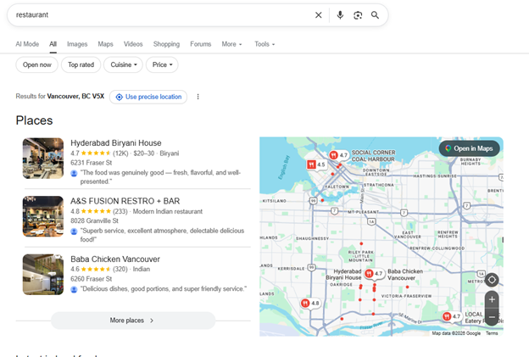The width and height of the screenshot is (529, 357).
Task: Switch to the Images tab
Action: point(77,44)
